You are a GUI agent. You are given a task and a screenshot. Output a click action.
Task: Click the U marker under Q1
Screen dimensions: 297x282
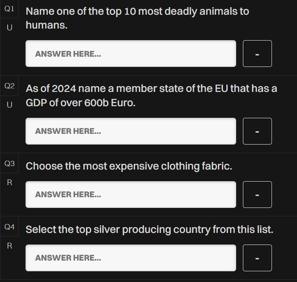tap(9, 28)
